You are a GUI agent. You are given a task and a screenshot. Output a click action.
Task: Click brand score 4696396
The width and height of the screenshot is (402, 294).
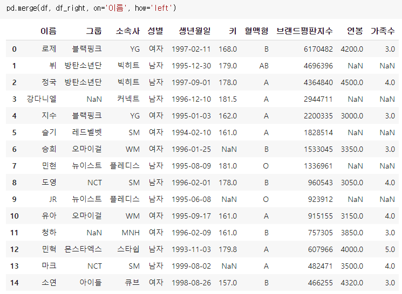pyautogui.click(x=318, y=66)
